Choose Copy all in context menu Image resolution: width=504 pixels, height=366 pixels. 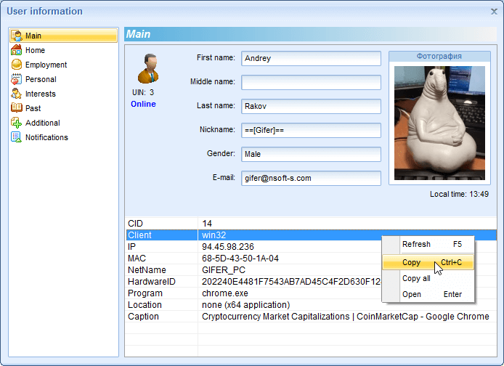[428, 278]
